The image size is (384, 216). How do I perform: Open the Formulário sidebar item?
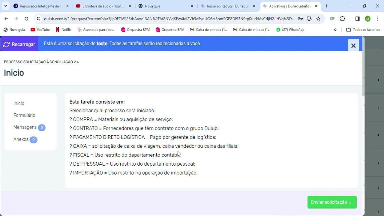[24, 115]
